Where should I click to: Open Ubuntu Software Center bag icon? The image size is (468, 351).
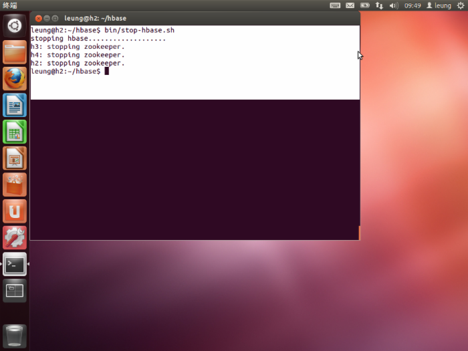click(14, 185)
